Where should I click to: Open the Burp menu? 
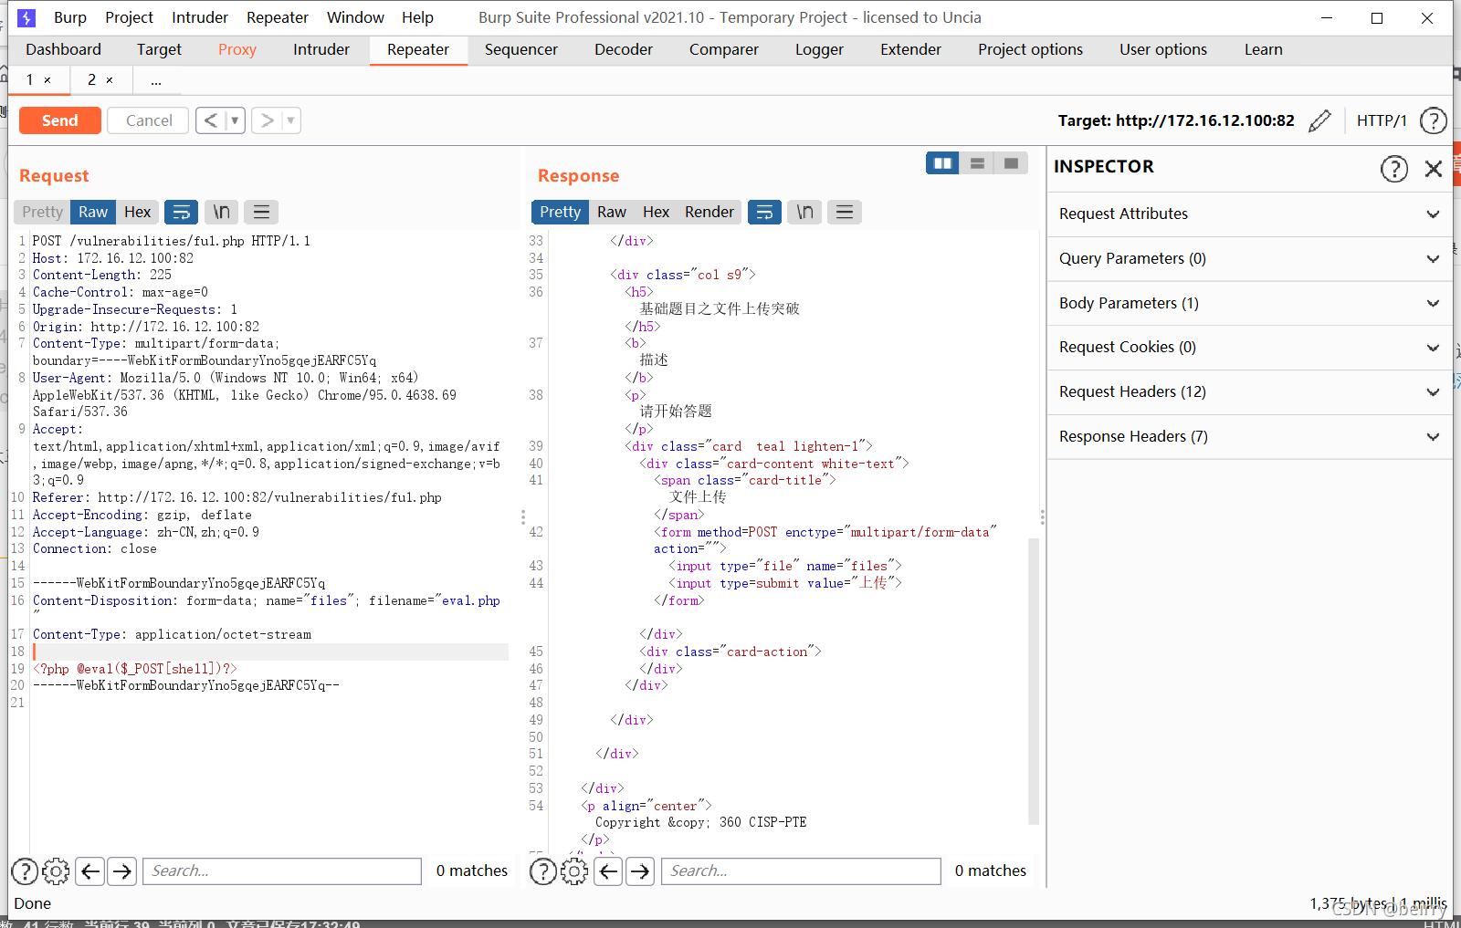pos(70,17)
